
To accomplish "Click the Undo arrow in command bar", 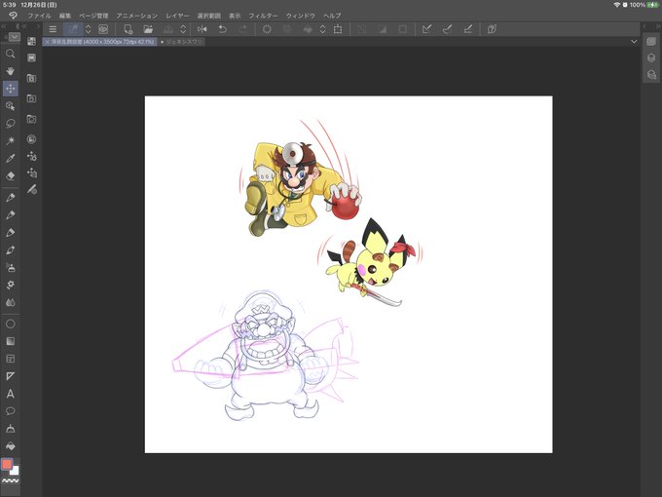I will coord(223,29).
